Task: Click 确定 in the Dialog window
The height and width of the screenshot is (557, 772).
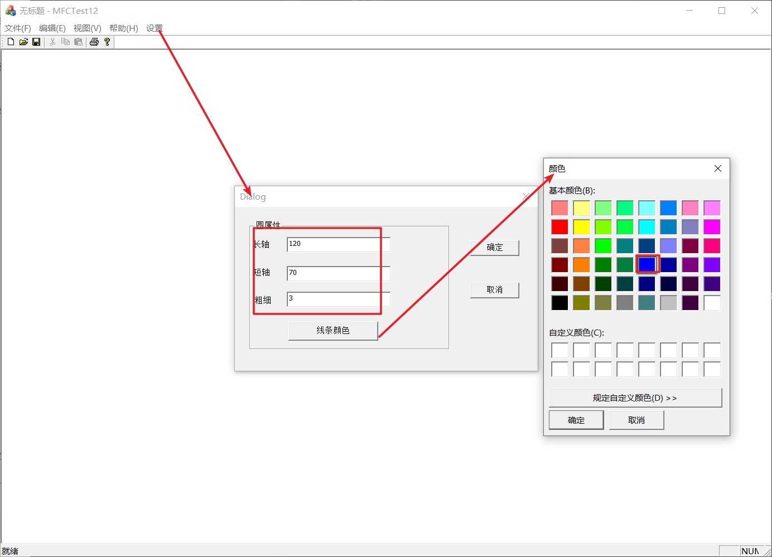Action: pyautogui.click(x=495, y=248)
